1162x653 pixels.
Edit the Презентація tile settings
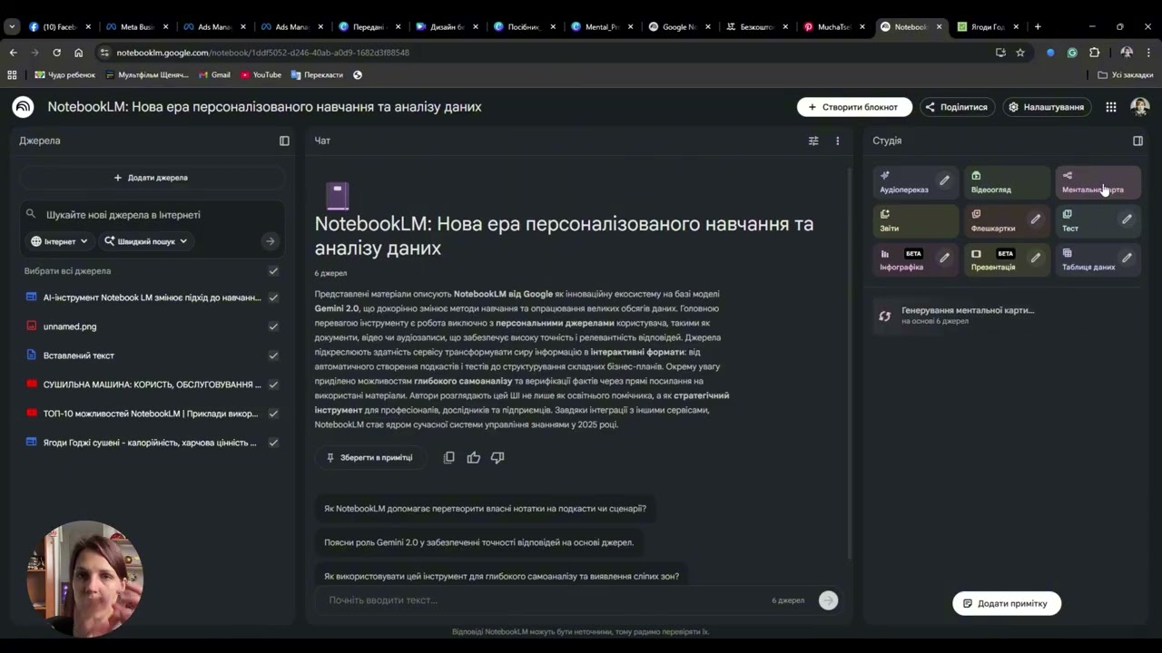coord(1035,258)
